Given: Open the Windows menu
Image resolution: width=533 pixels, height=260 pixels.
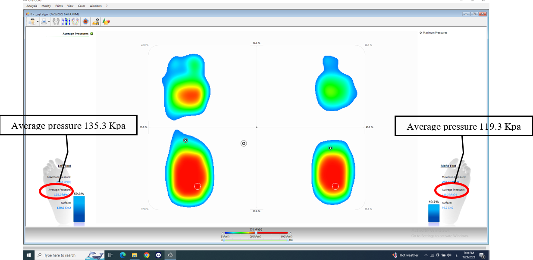Looking at the screenshot, I should coord(96,6).
